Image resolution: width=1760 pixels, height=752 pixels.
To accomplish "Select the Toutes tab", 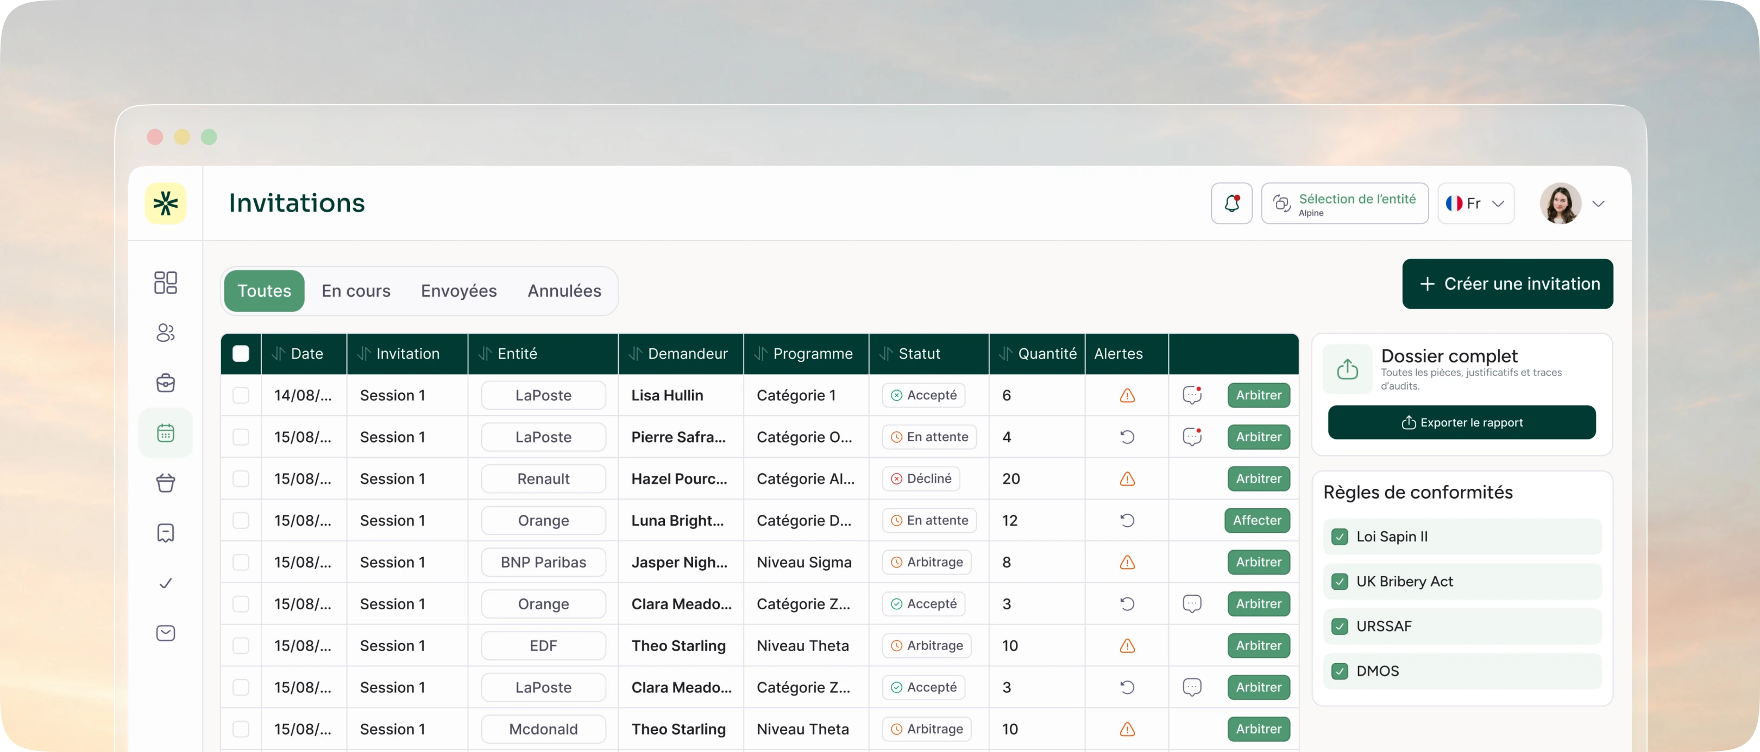I will point(263,291).
